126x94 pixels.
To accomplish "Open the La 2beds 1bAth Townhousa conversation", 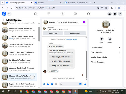I will point(19,61).
